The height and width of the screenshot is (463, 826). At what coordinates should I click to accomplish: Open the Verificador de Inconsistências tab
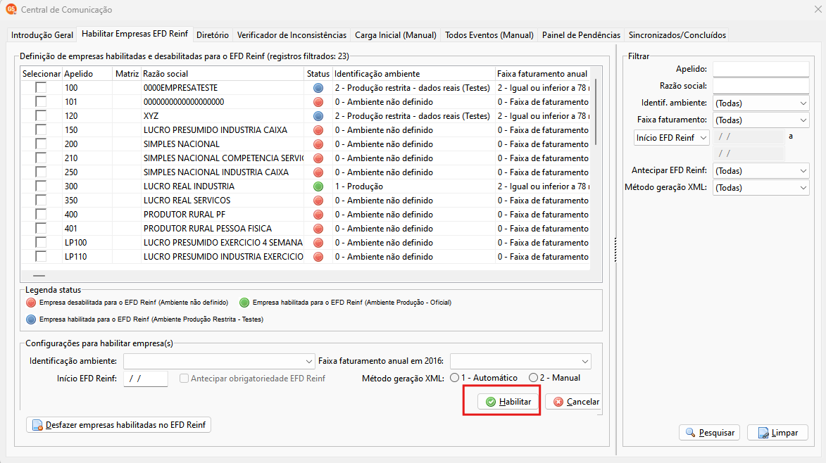click(292, 35)
